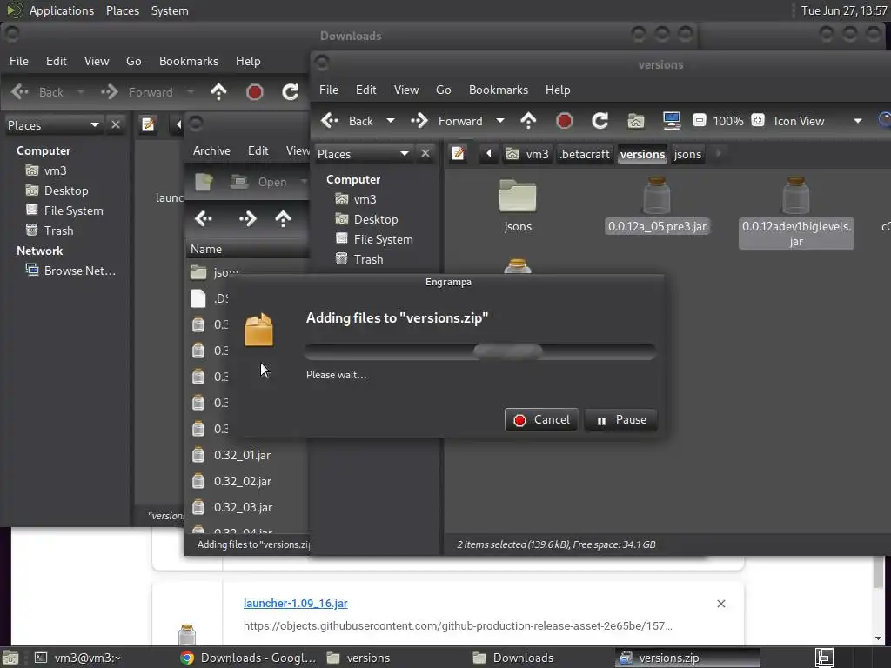Click Engrampa back arrow icon
Viewport: 891px width, 668px height.
[x=204, y=218]
